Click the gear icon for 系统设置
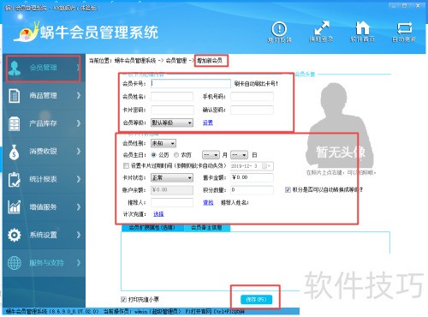 click(15, 235)
